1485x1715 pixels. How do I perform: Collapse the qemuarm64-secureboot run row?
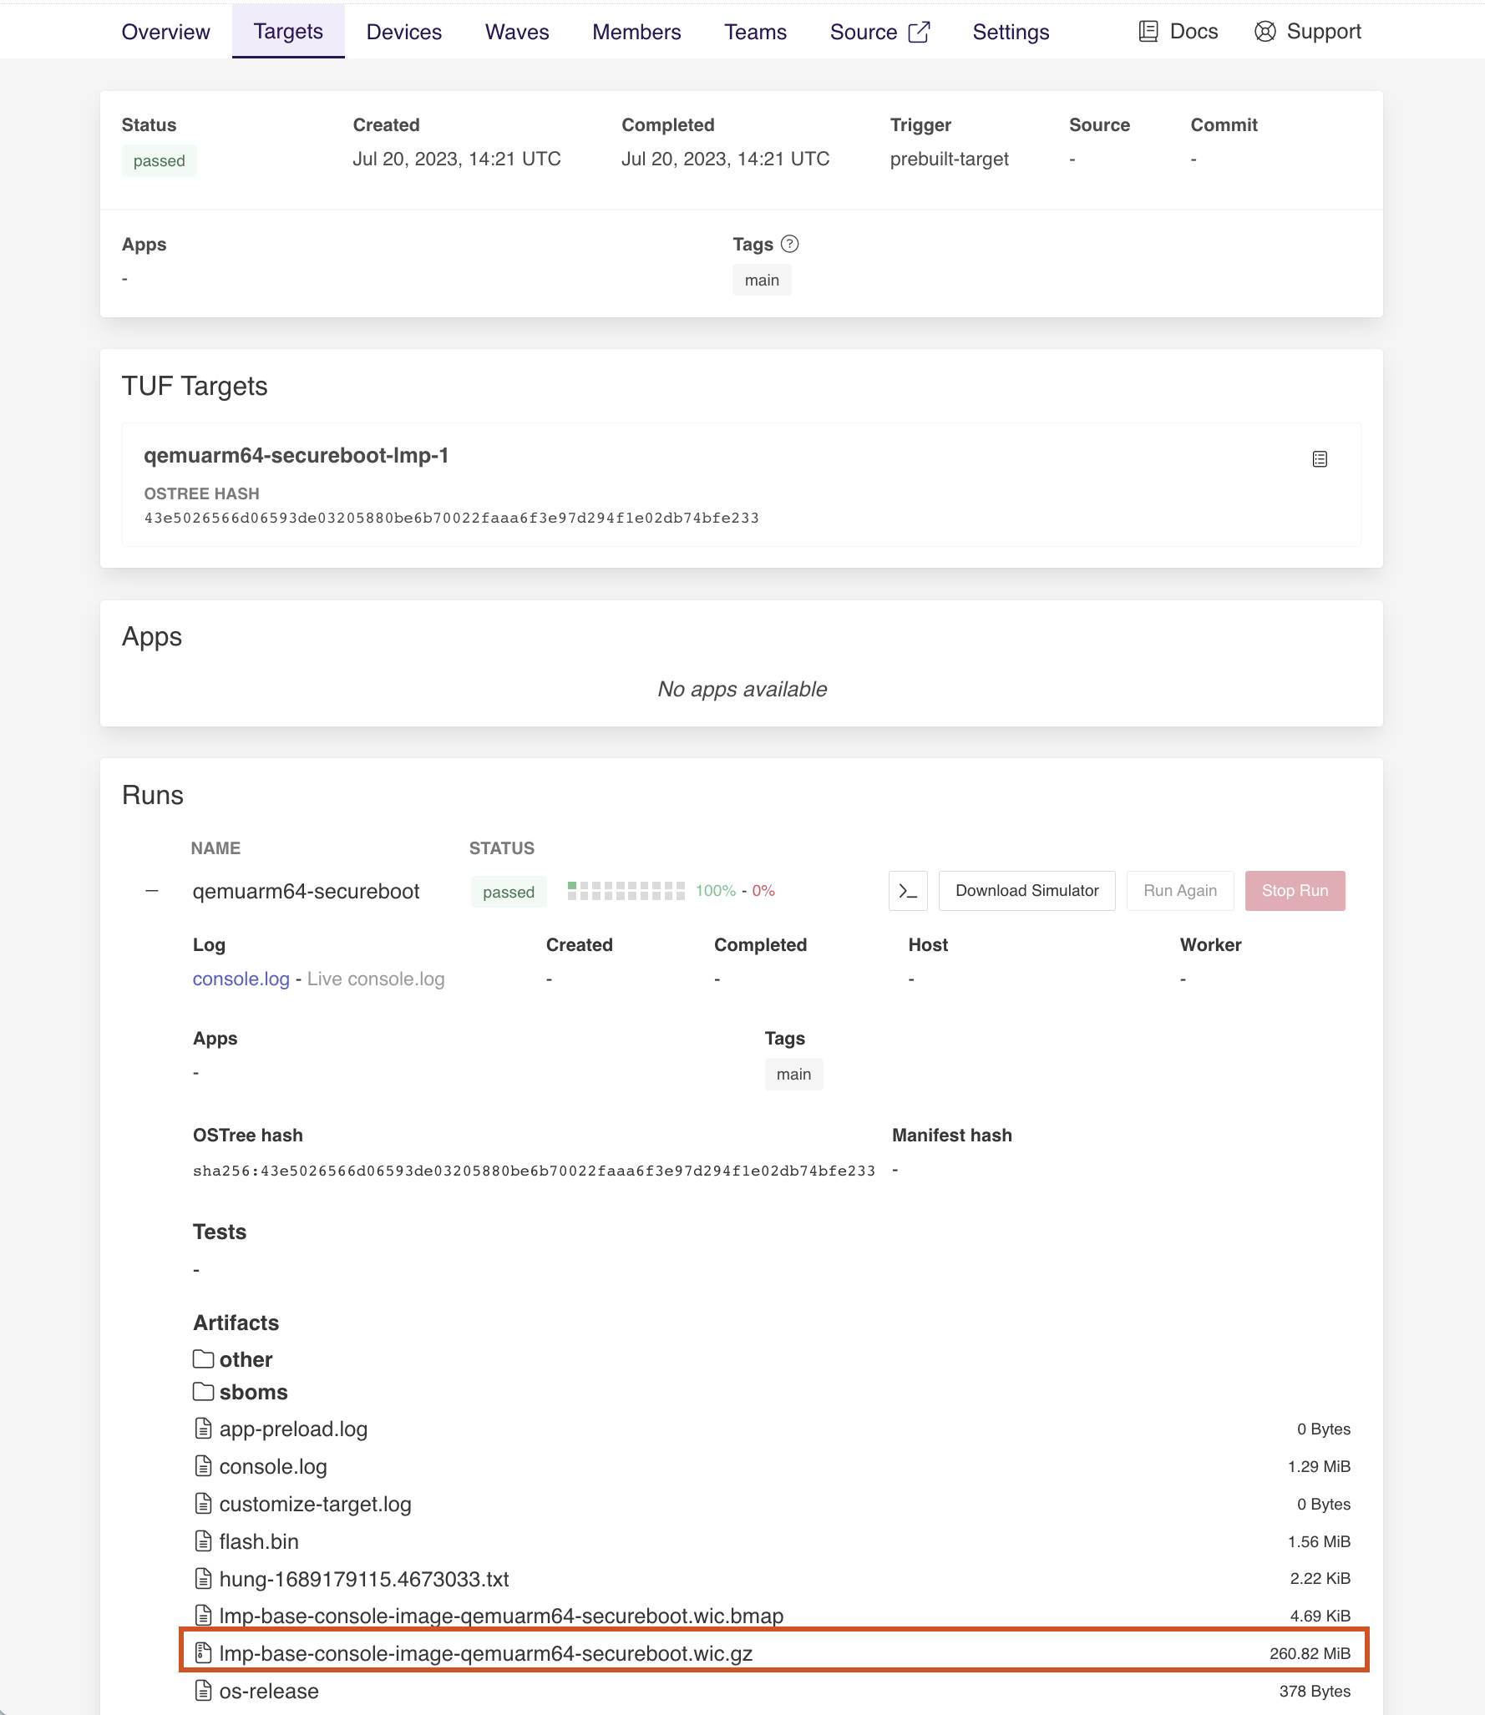[x=152, y=891]
